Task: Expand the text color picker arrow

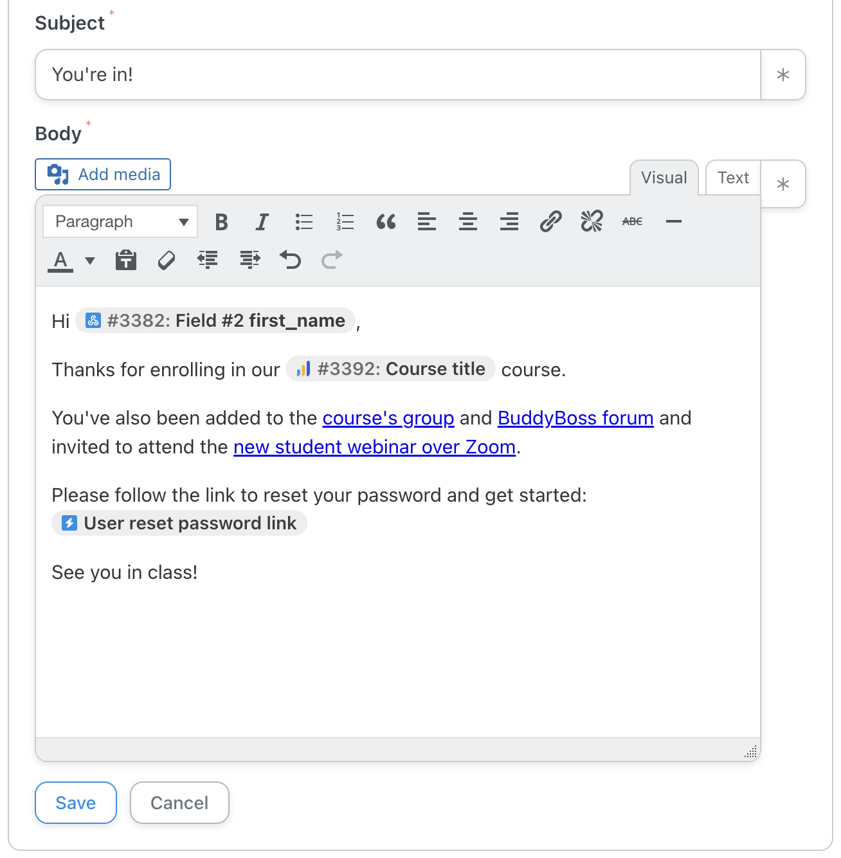Action: point(91,260)
